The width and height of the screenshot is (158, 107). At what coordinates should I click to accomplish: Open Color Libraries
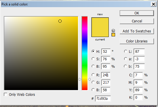[137, 41]
